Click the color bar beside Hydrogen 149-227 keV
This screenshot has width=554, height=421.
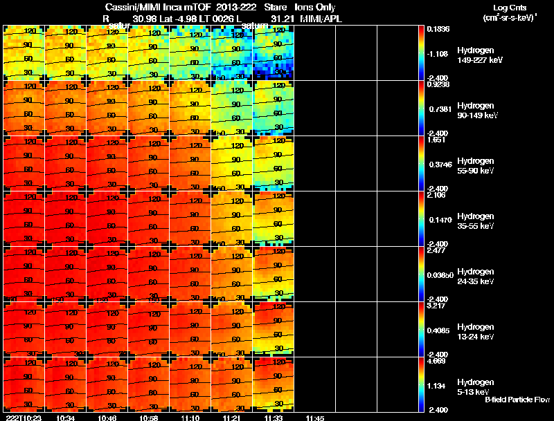pos(421,53)
